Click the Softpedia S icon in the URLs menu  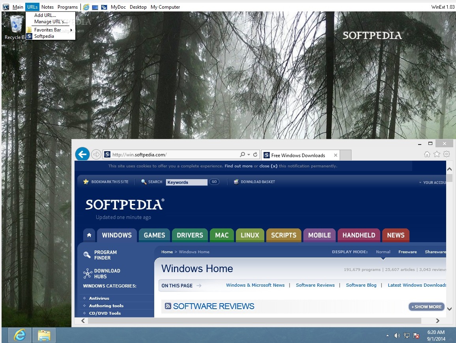pyautogui.click(x=29, y=36)
